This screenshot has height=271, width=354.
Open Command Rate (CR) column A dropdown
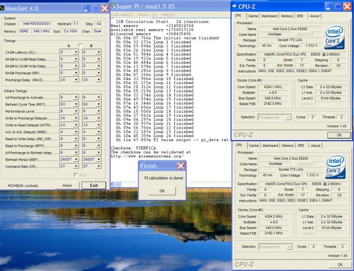click(76, 166)
